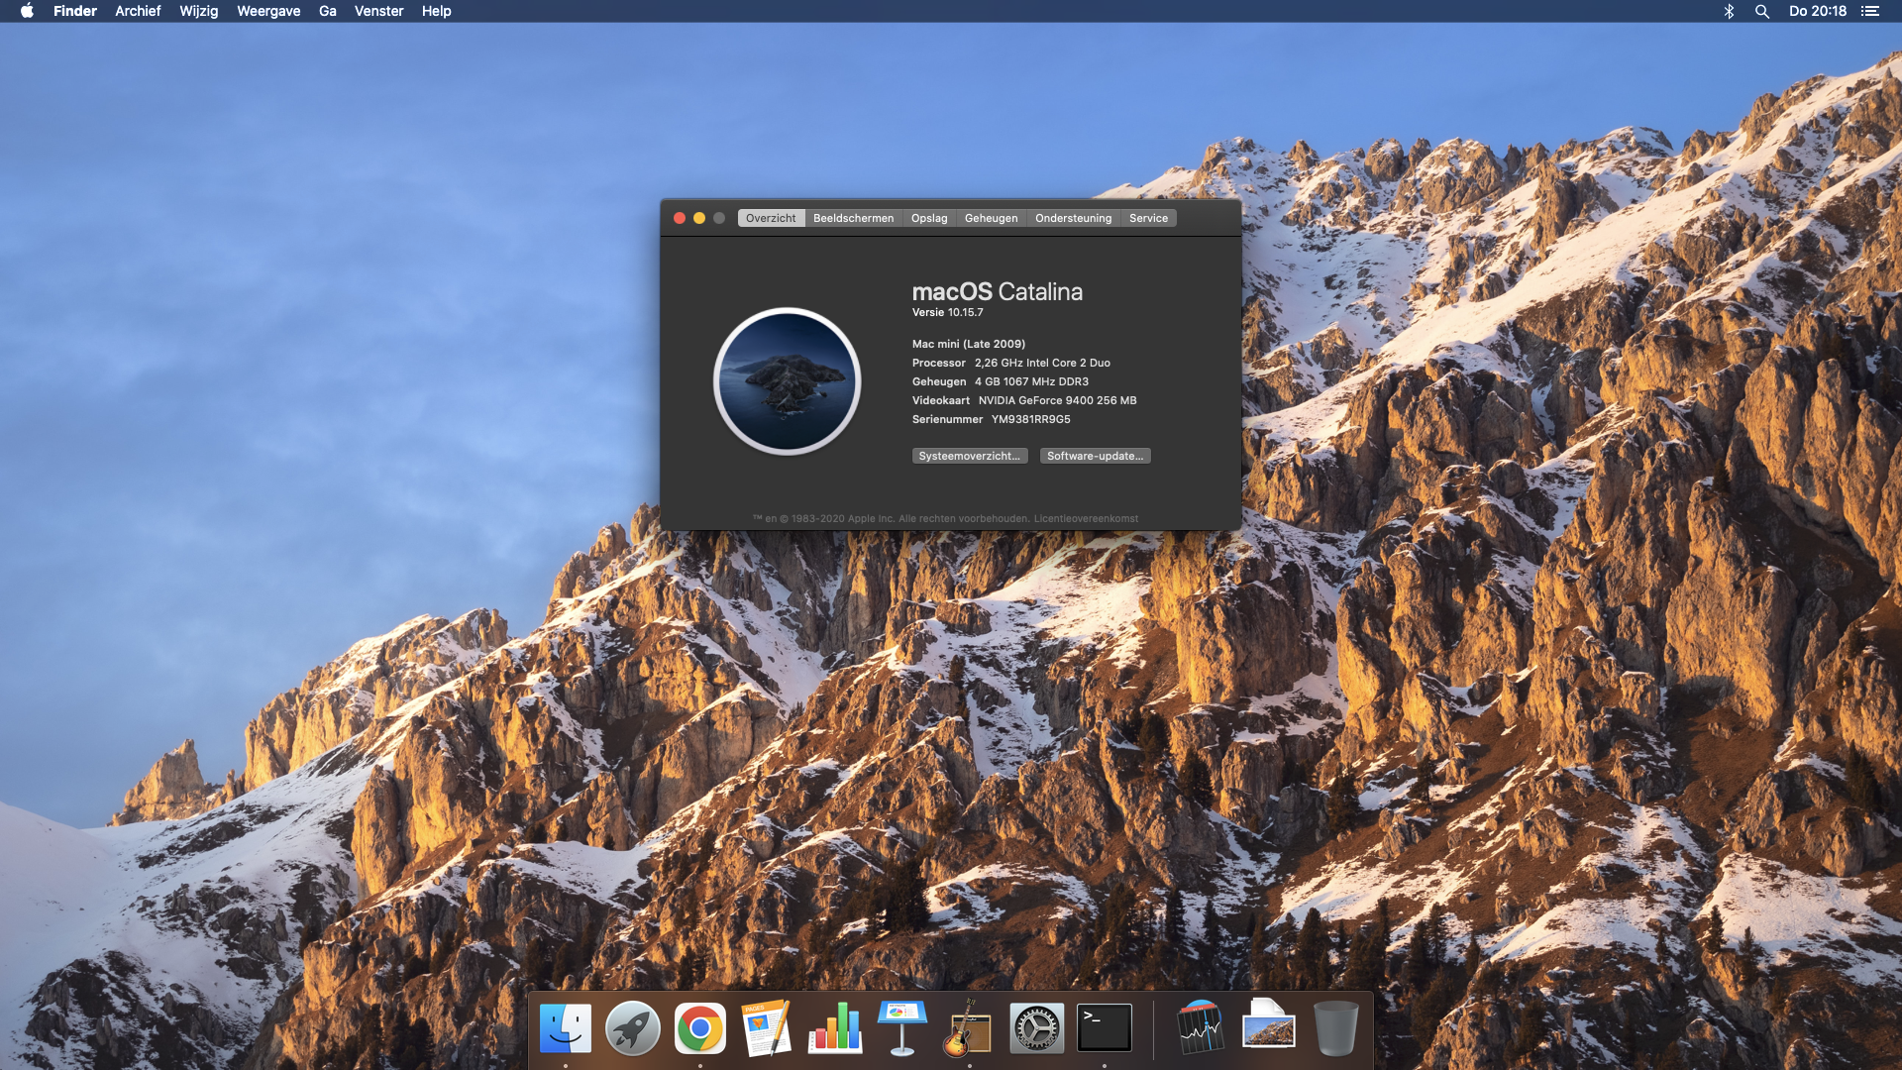Launch Terminal from the Dock

(1104, 1028)
